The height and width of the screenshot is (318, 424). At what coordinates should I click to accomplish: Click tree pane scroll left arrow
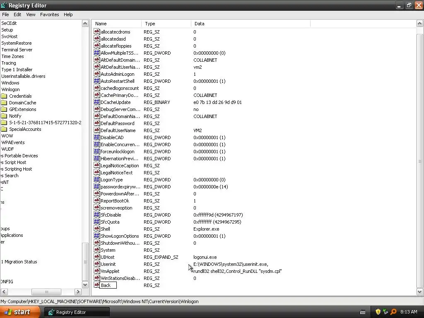click(4, 292)
